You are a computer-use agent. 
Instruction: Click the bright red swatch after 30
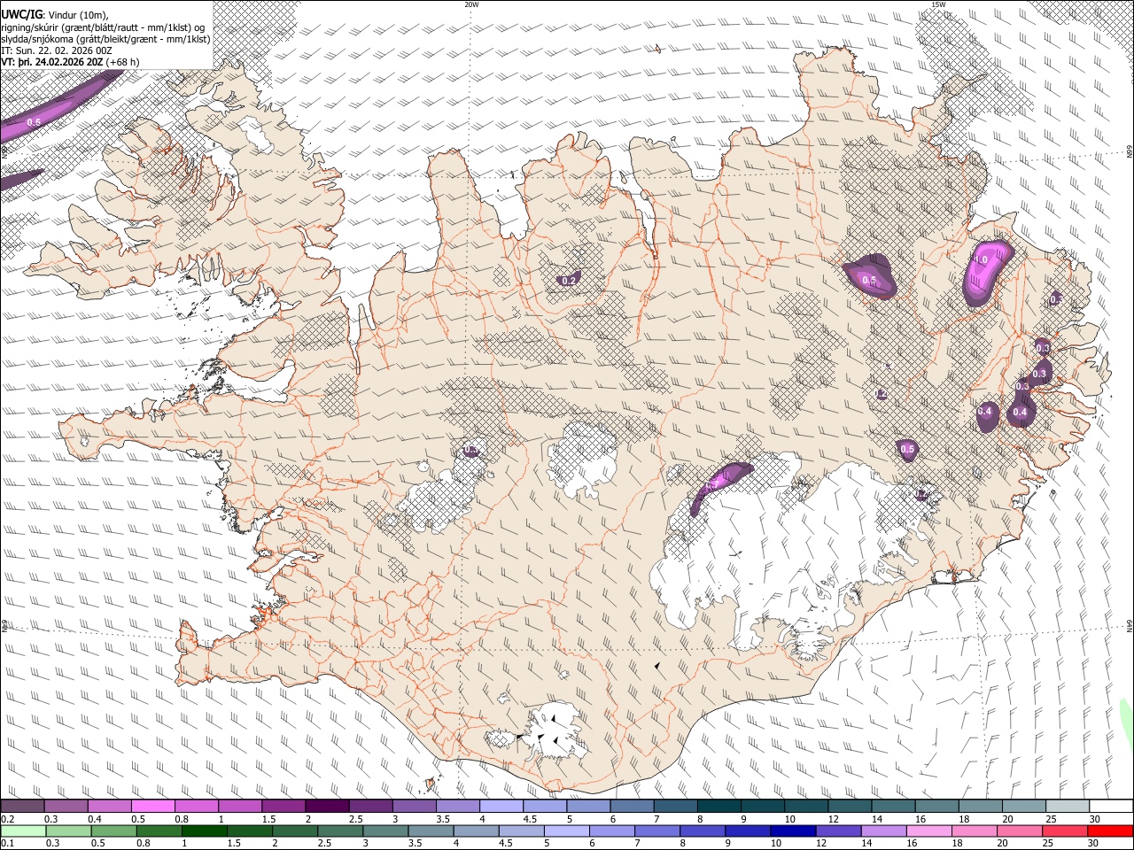[1109, 831]
